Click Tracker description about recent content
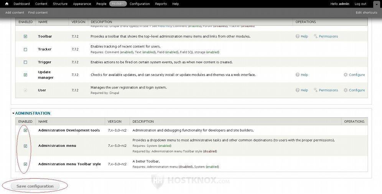 [x=125, y=46]
